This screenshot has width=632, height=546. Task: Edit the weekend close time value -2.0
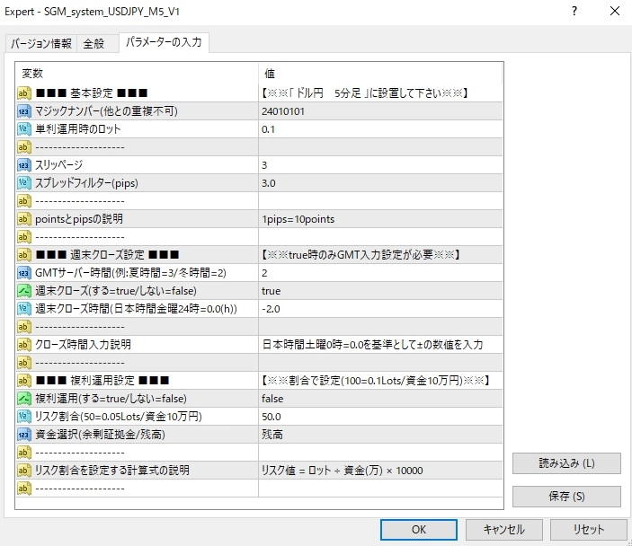(380, 309)
